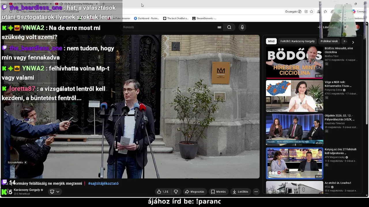Open the 'Vége a NER-nek' video title
Image resolution: width=369 pixels, height=207 pixels.
pos(338,84)
